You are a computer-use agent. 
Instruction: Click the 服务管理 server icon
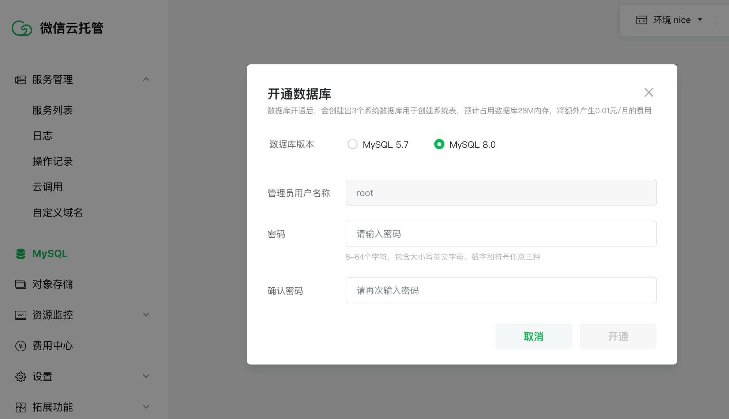(20, 80)
